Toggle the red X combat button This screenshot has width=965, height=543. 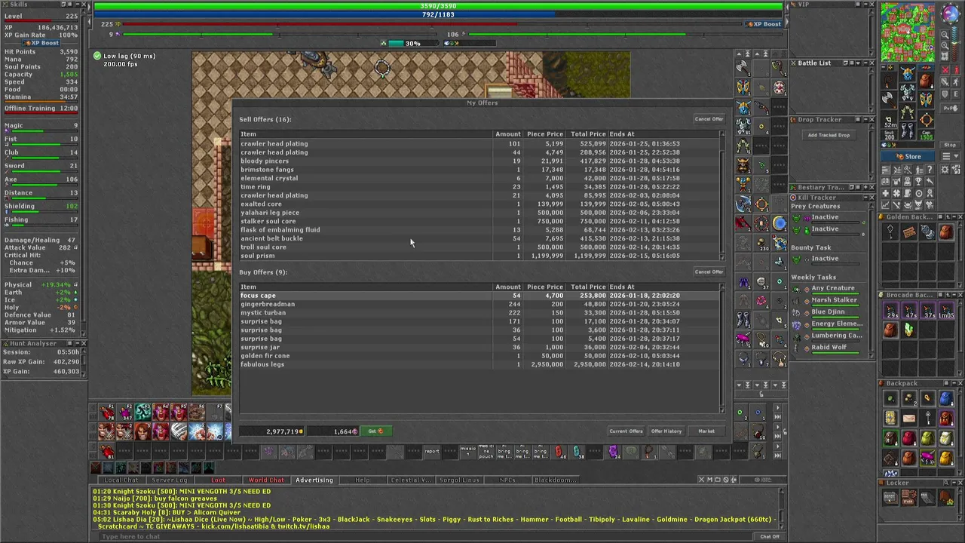point(945,69)
